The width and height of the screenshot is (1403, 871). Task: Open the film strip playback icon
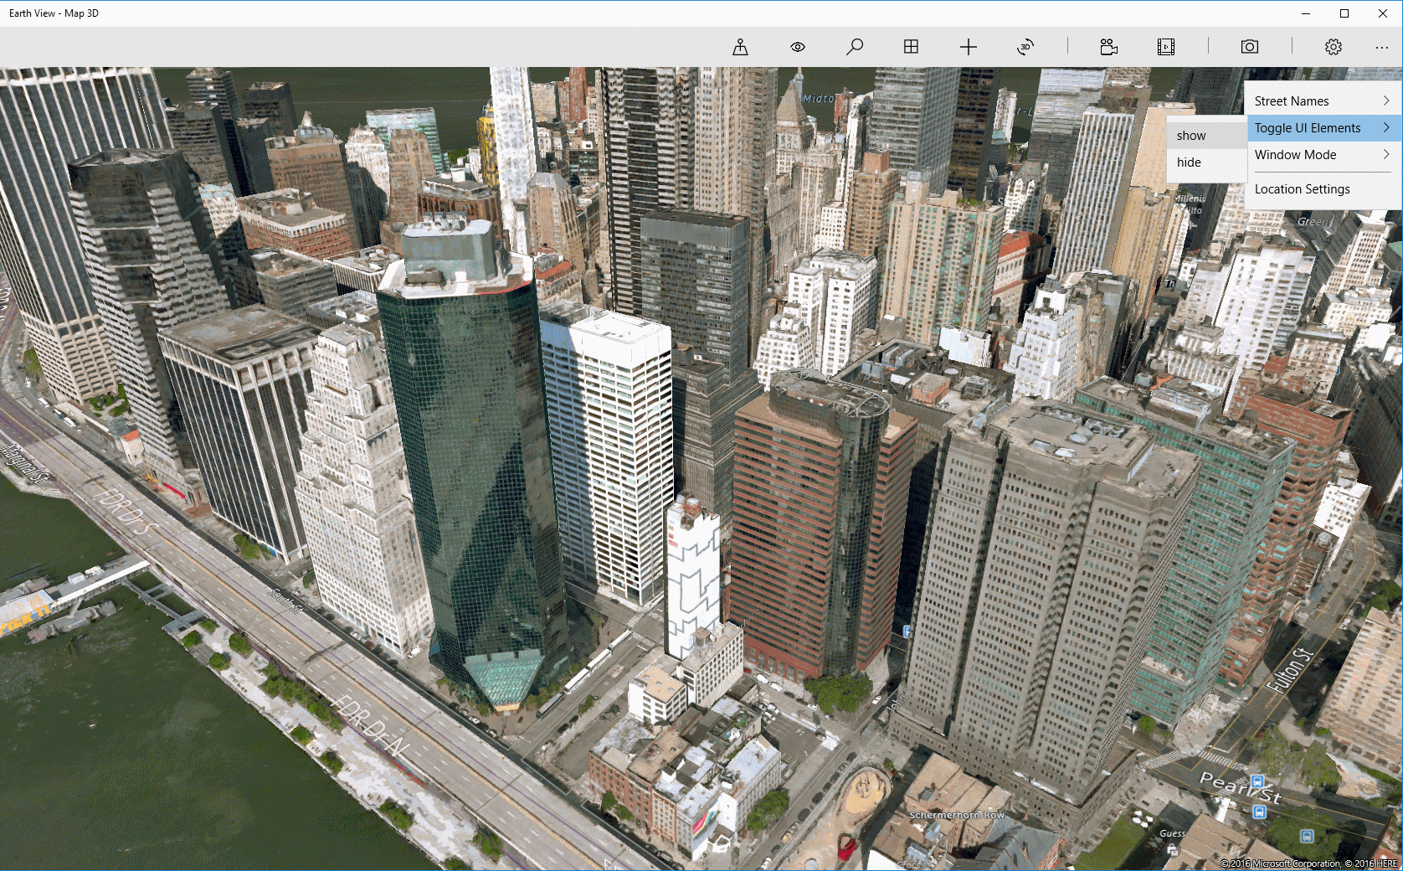pyautogui.click(x=1165, y=47)
